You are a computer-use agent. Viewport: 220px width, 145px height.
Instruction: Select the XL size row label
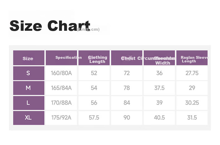tap(29, 118)
